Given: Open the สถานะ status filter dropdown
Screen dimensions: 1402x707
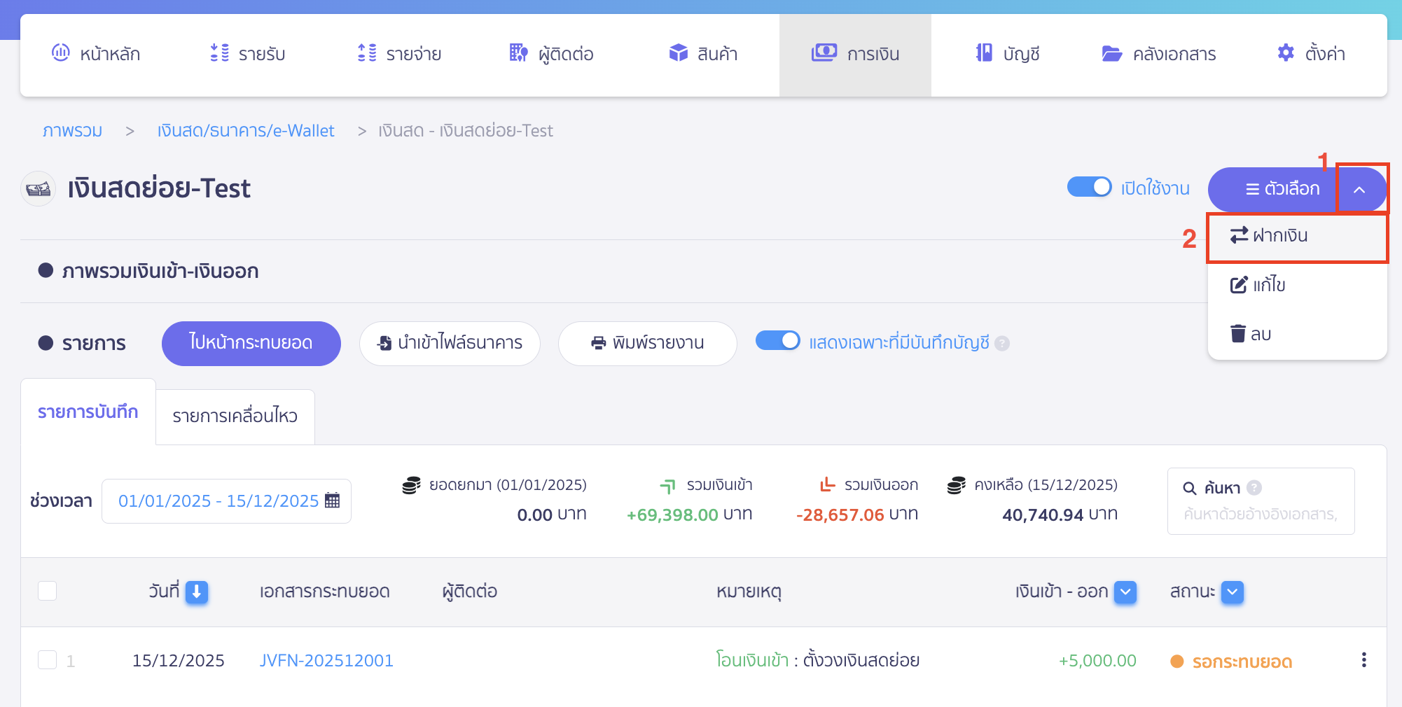Looking at the screenshot, I should click(x=1232, y=592).
